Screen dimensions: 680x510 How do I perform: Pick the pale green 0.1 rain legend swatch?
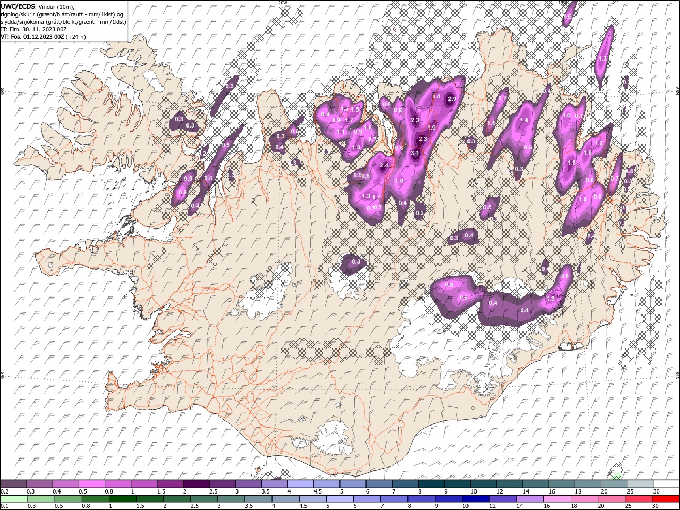click(x=14, y=499)
